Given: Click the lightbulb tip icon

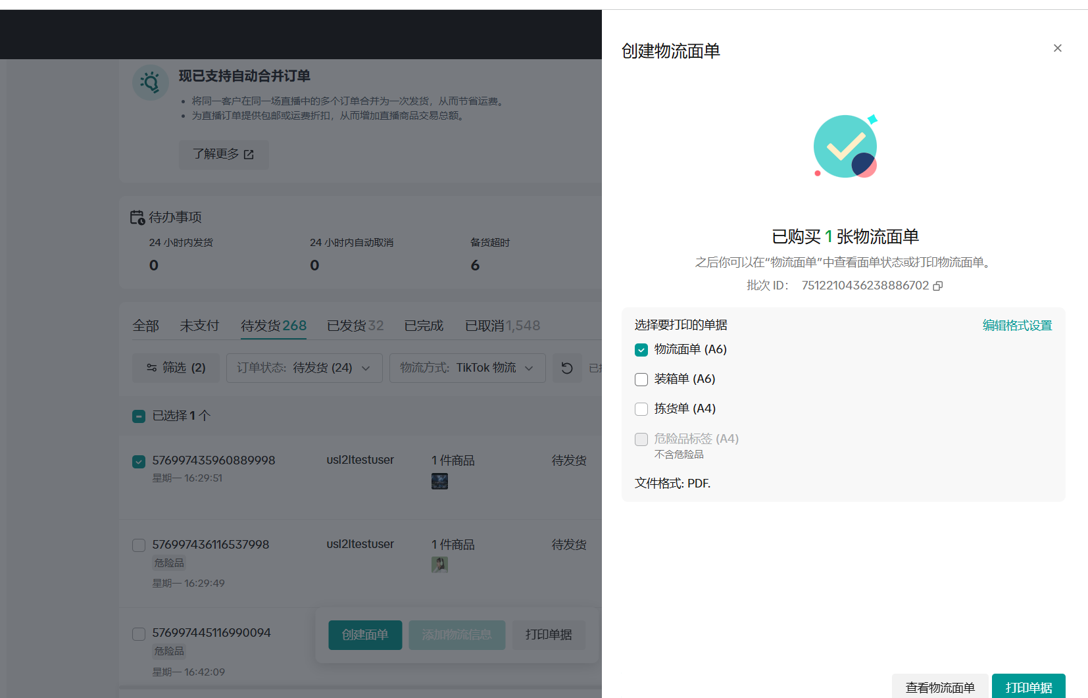Looking at the screenshot, I should 151,82.
